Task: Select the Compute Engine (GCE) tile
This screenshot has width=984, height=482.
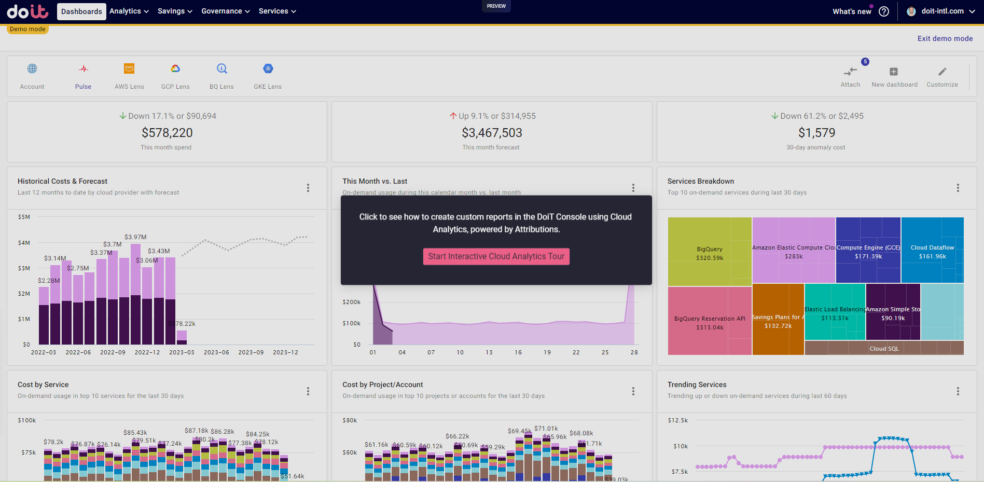Action: [x=868, y=250]
